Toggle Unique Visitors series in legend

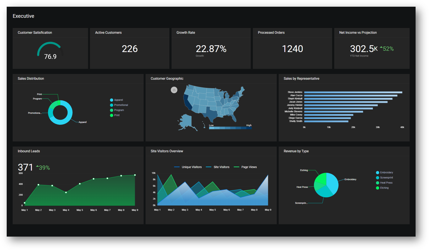click(188, 167)
